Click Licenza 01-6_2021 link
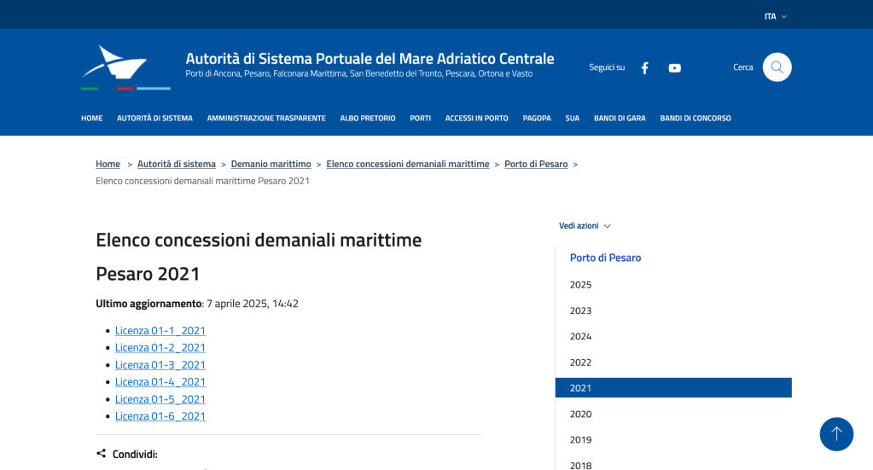This screenshot has height=470, width=873. pyautogui.click(x=160, y=416)
